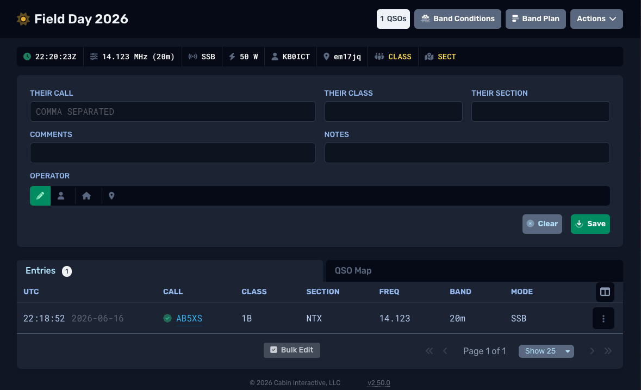This screenshot has width=641, height=390.
Task: Click the sun logo beside Field Day 2026
Action: (23, 19)
